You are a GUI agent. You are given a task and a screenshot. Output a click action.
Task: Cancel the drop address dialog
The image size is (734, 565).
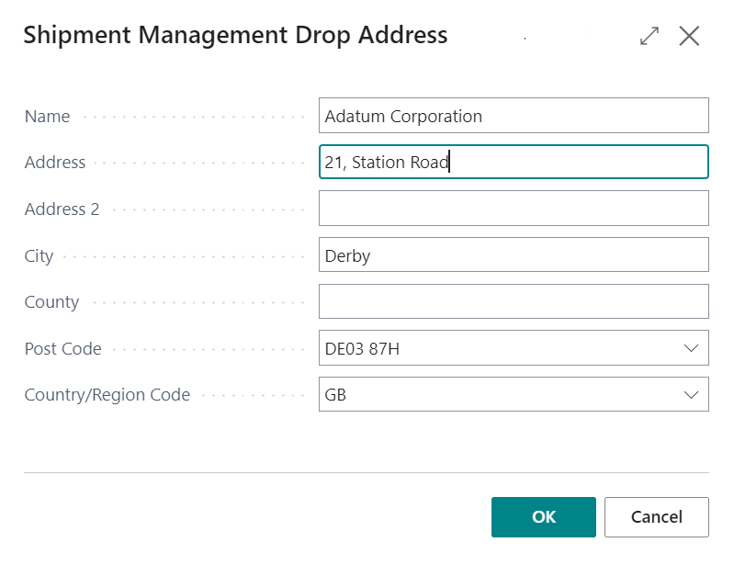[656, 517]
